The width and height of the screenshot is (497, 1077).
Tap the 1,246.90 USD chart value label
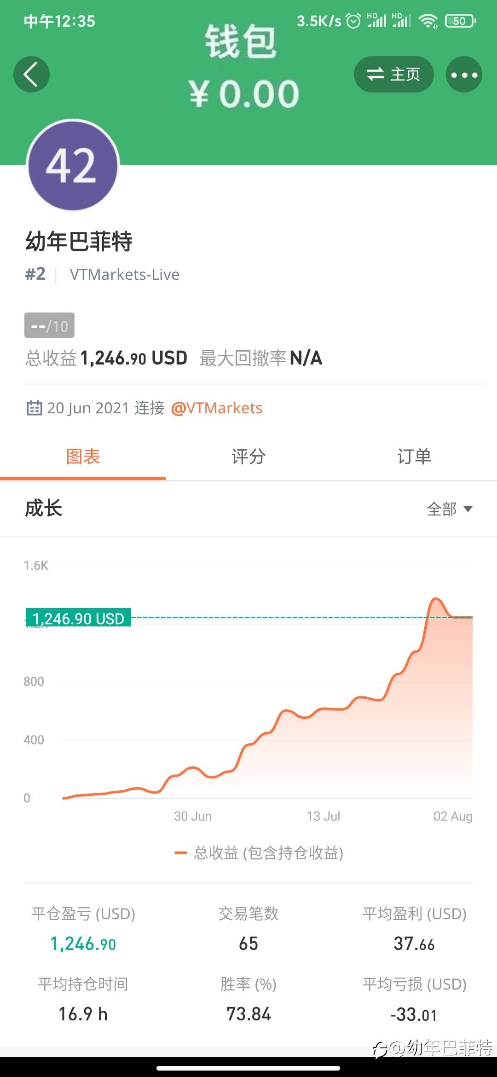click(x=78, y=618)
